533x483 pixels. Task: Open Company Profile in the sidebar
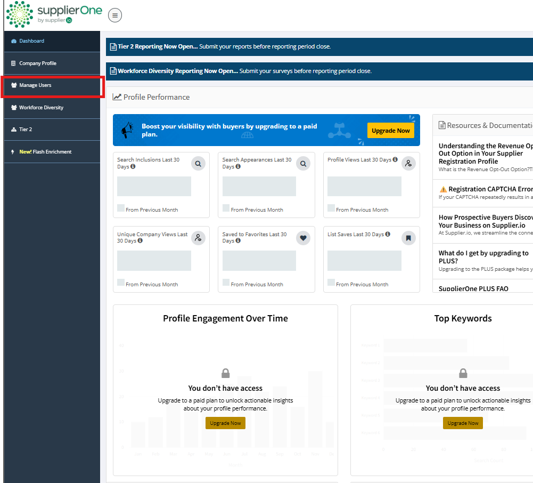point(37,63)
